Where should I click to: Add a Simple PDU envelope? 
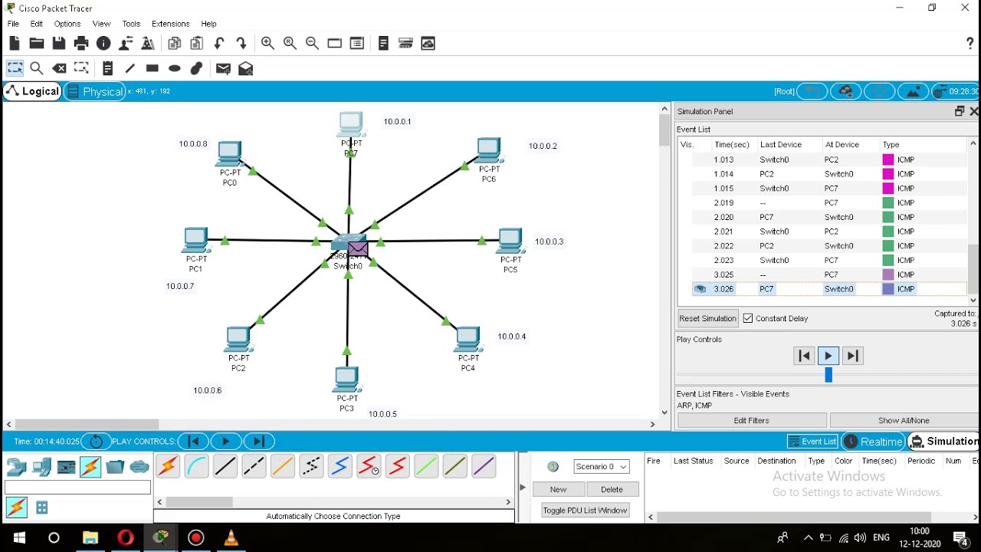[x=223, y=69]
